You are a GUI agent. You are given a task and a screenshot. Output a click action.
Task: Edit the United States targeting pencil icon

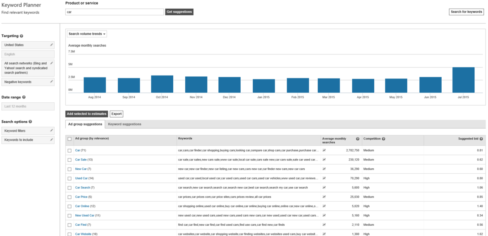click(x=52, y=45)
